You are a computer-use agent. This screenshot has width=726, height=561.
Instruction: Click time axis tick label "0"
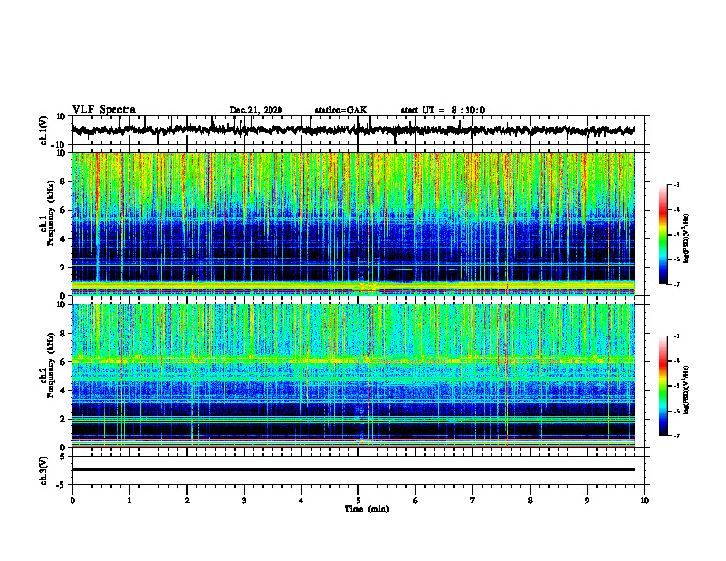72,500
